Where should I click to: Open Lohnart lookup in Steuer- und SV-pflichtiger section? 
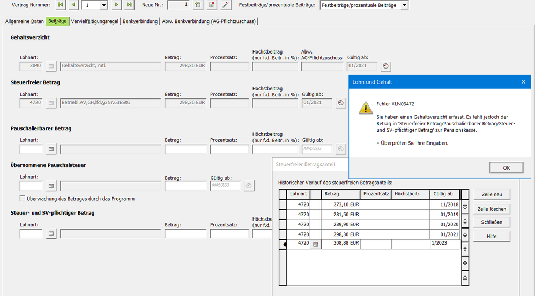point(51,233)
